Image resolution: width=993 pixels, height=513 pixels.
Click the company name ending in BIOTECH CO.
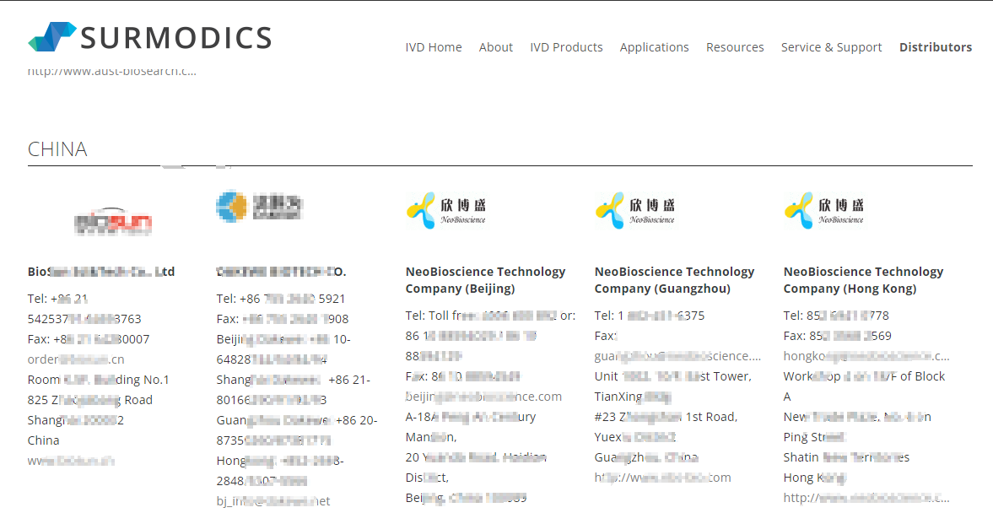281,272
